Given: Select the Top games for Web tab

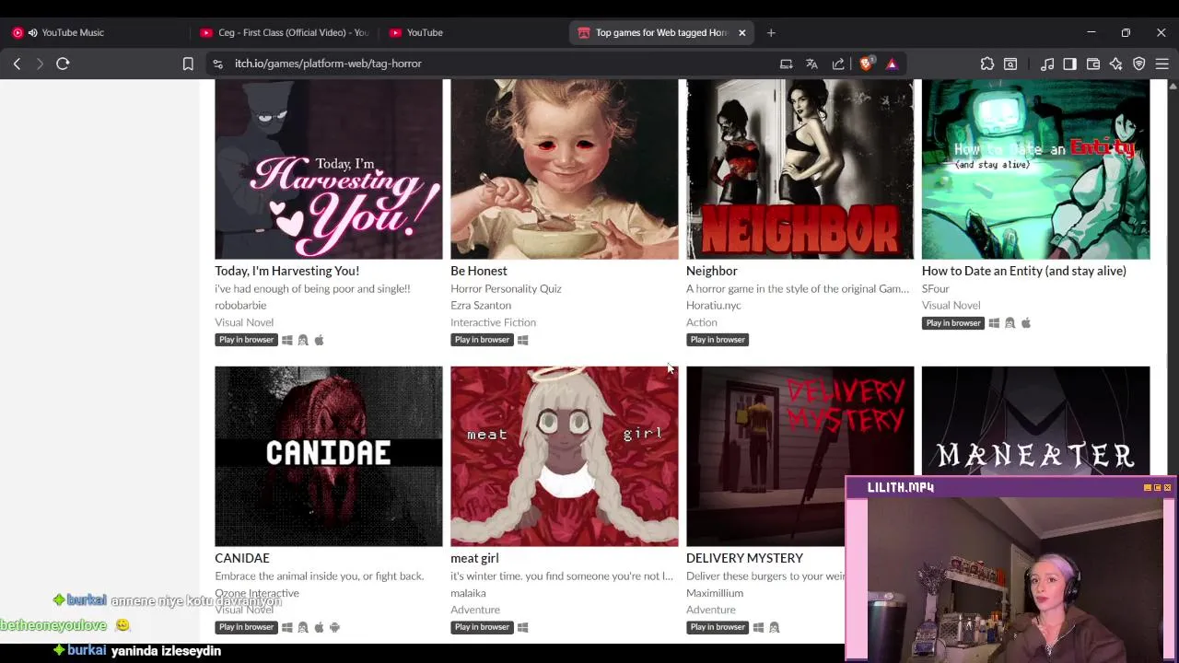Looking at the screenshot, I should point(661,32).
